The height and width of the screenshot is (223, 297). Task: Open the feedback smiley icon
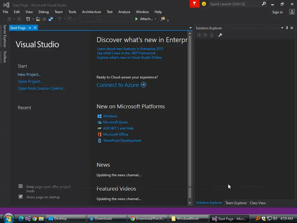[x=204, y=4]
